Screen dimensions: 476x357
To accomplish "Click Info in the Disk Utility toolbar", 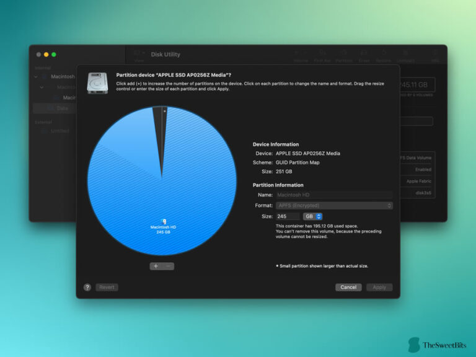I will pos(435,56).
